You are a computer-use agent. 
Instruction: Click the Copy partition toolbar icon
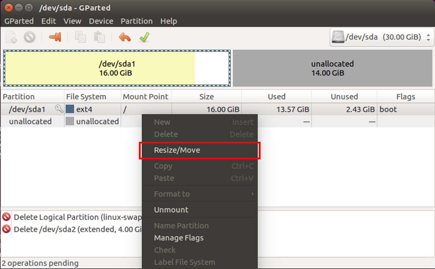(x=80, y=37)
